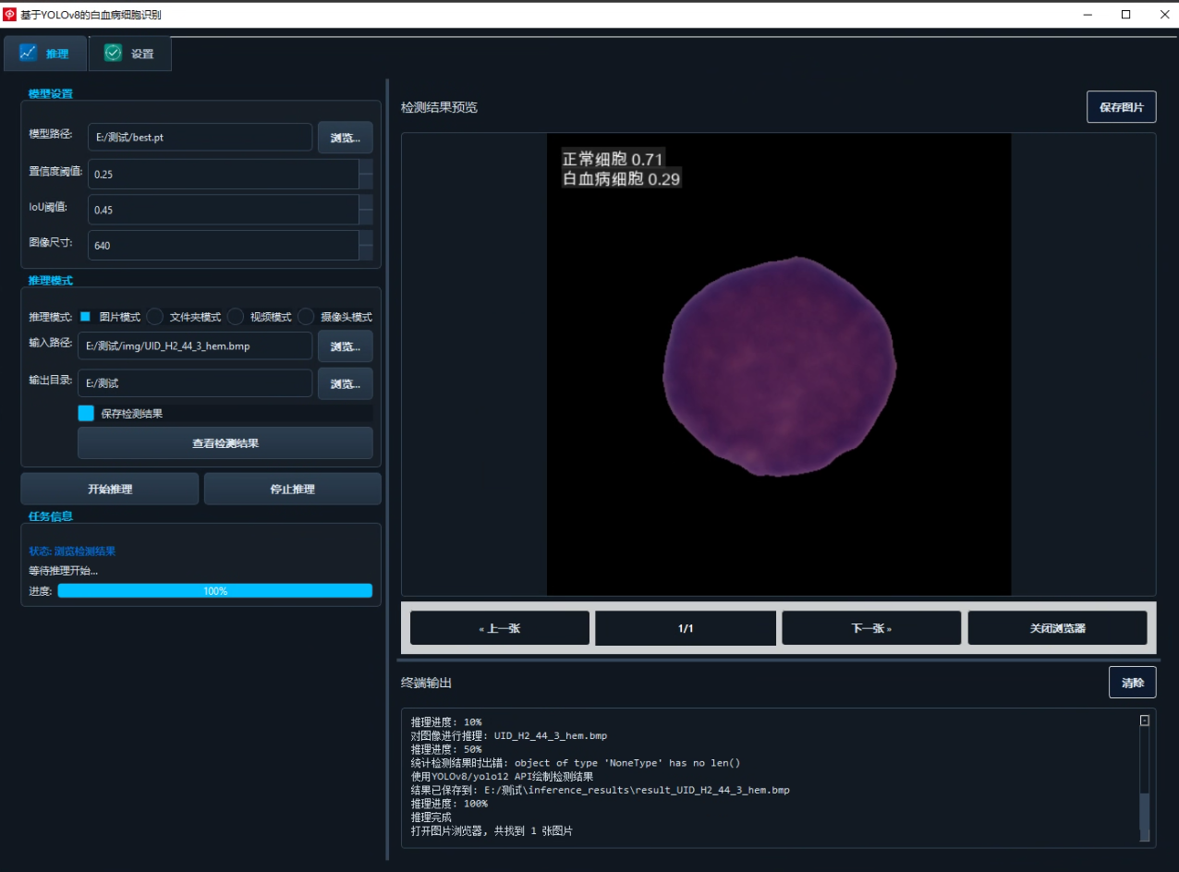Click 浏览 next to 输出目录
Image resolution: width=1179 pixels, height=872 pixels.
tap(346, 383)
